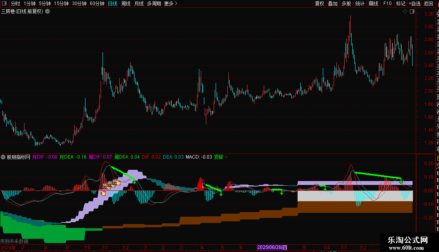Select the 60分钟 period
Screen dimensions: 439x252
[x=97, y=3]
